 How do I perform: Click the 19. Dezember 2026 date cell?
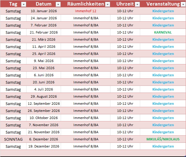point(43,146)
